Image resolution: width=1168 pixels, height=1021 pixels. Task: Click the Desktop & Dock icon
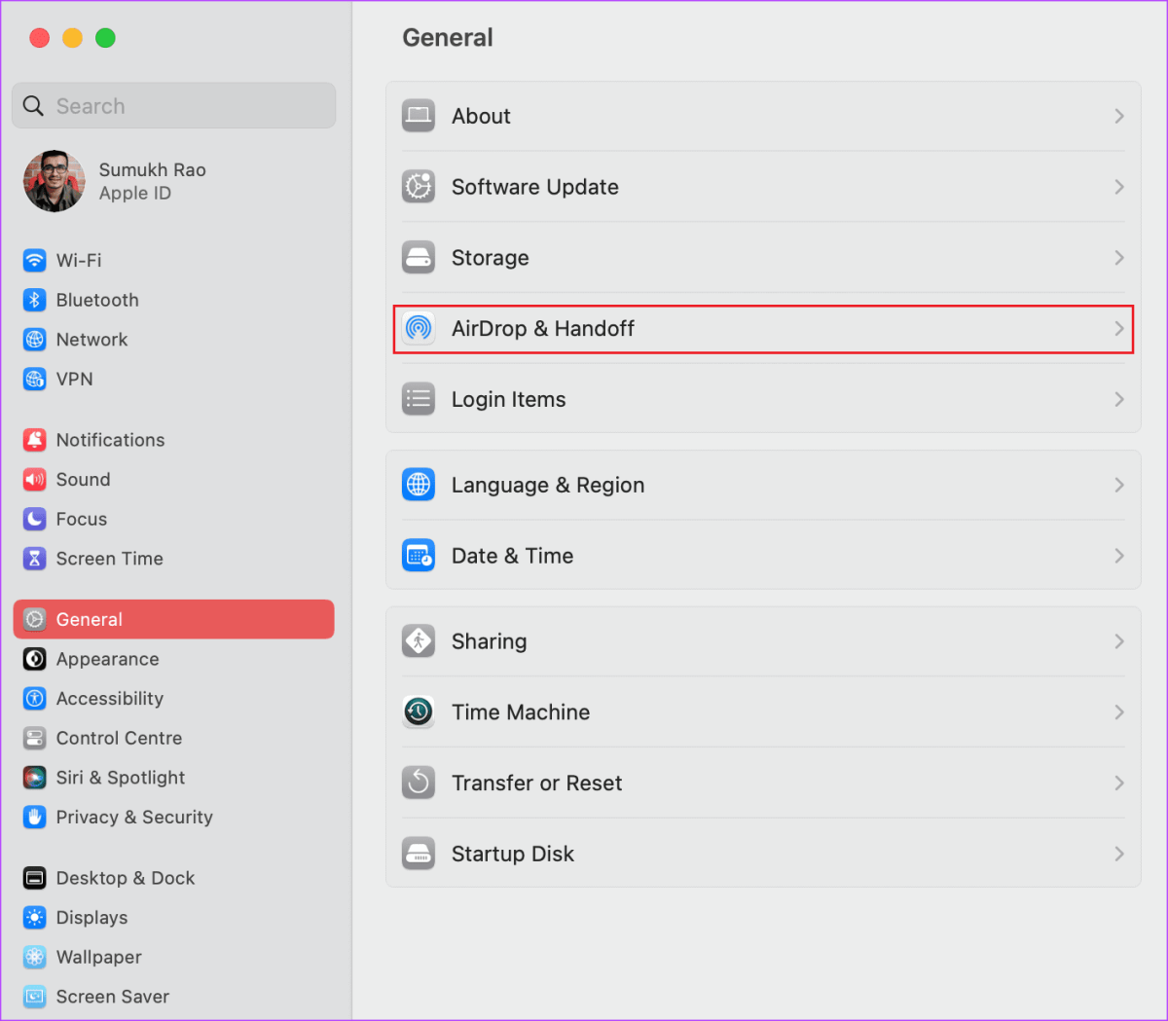pos(35,878)
